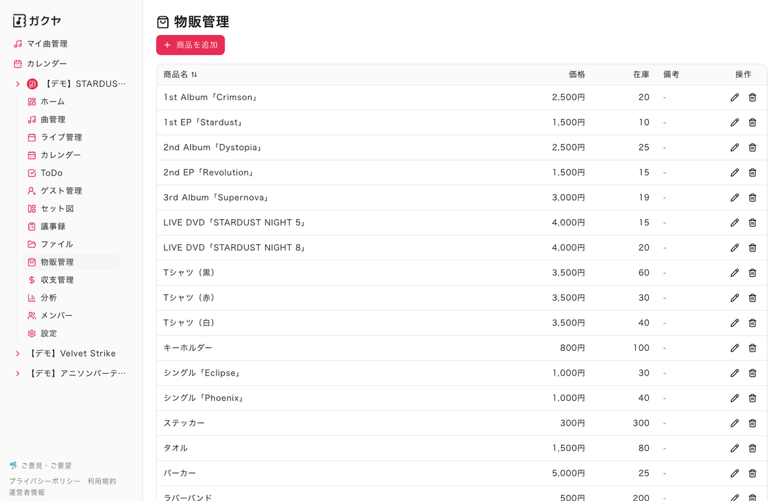Expand the 【デモ】アニソンパーテ… band

[x=18, y=374]
